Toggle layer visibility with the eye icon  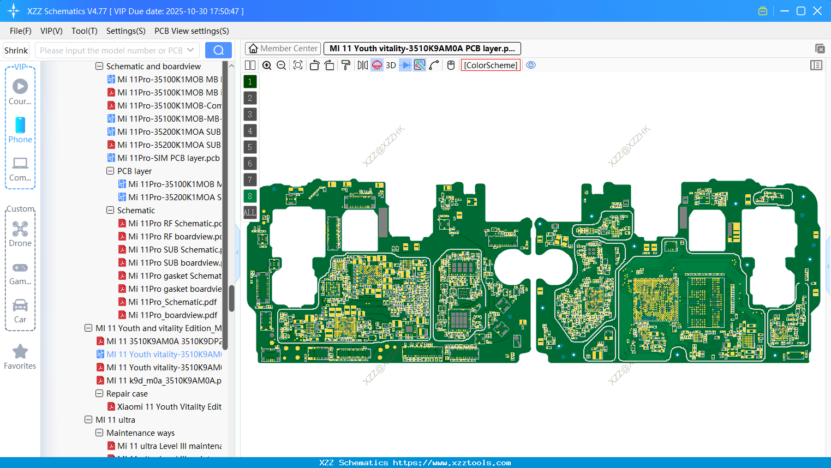531,65
